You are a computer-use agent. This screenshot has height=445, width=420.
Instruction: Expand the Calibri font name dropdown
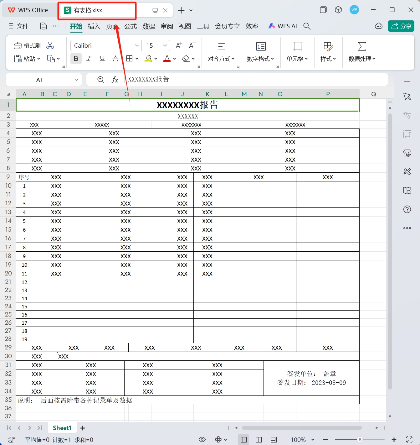point(137,46)
